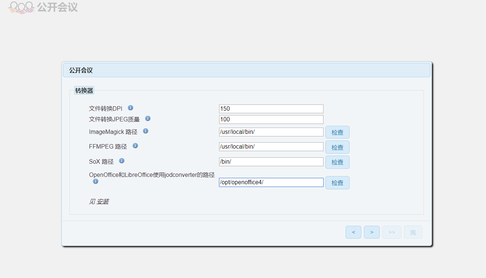Click the 转换器 section heading
Viewport: 486px width, 278px height.
[84, 90]
